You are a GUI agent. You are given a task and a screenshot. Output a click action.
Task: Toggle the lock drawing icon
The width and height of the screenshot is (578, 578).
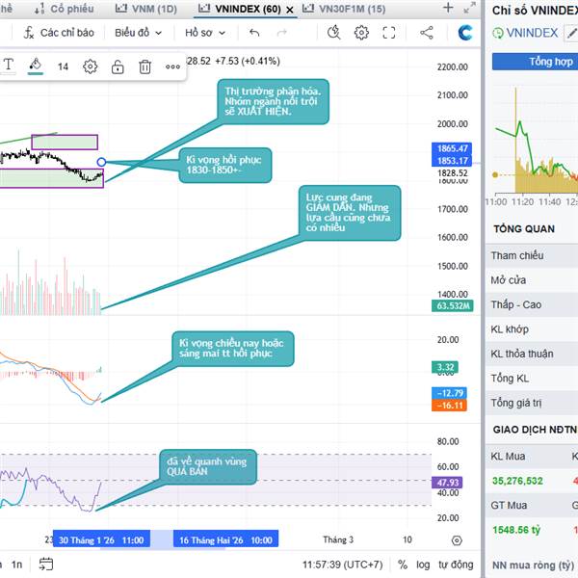point(118,66)
